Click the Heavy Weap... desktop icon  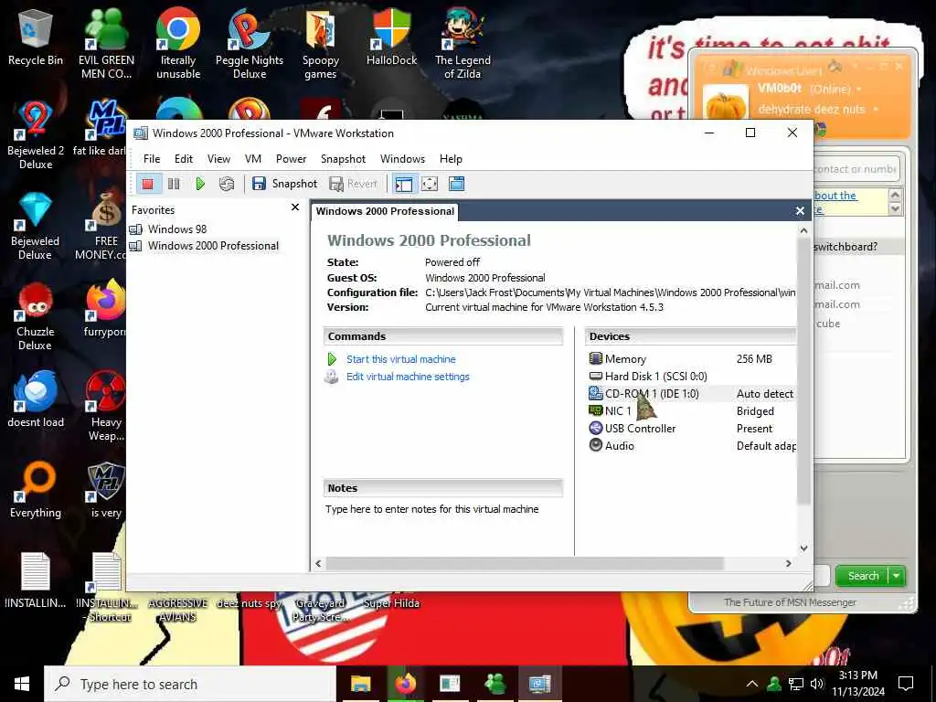[106, 407]
